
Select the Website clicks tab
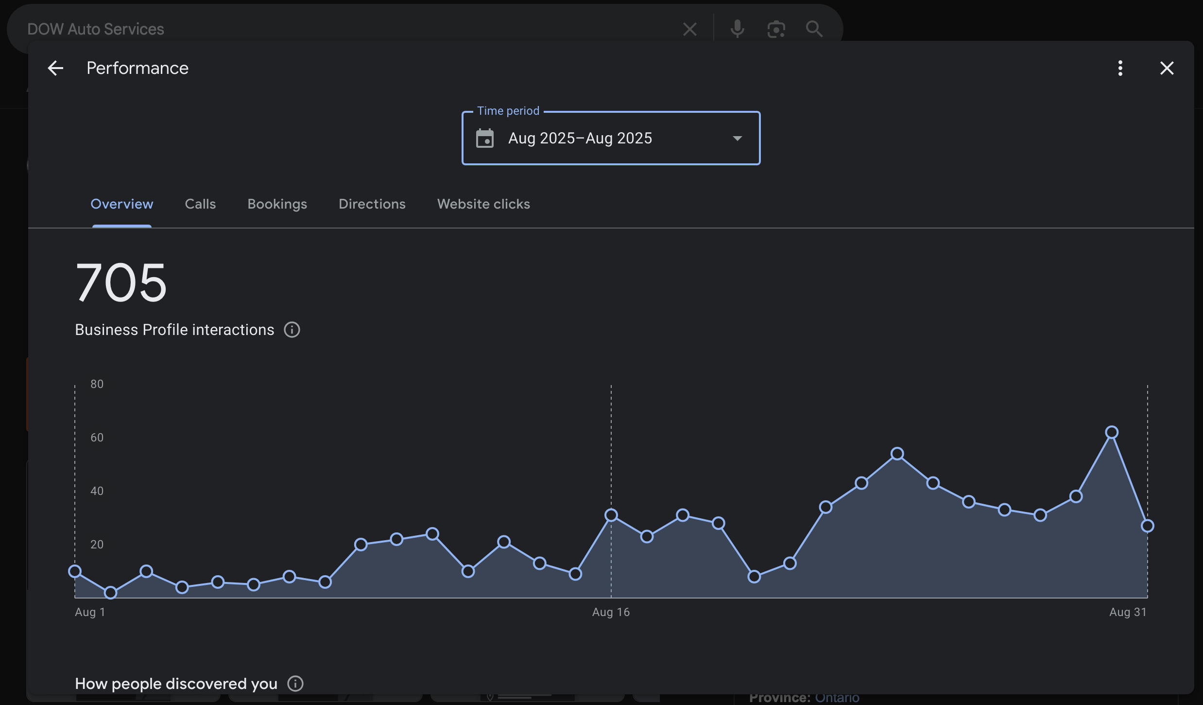click(483, 204)
